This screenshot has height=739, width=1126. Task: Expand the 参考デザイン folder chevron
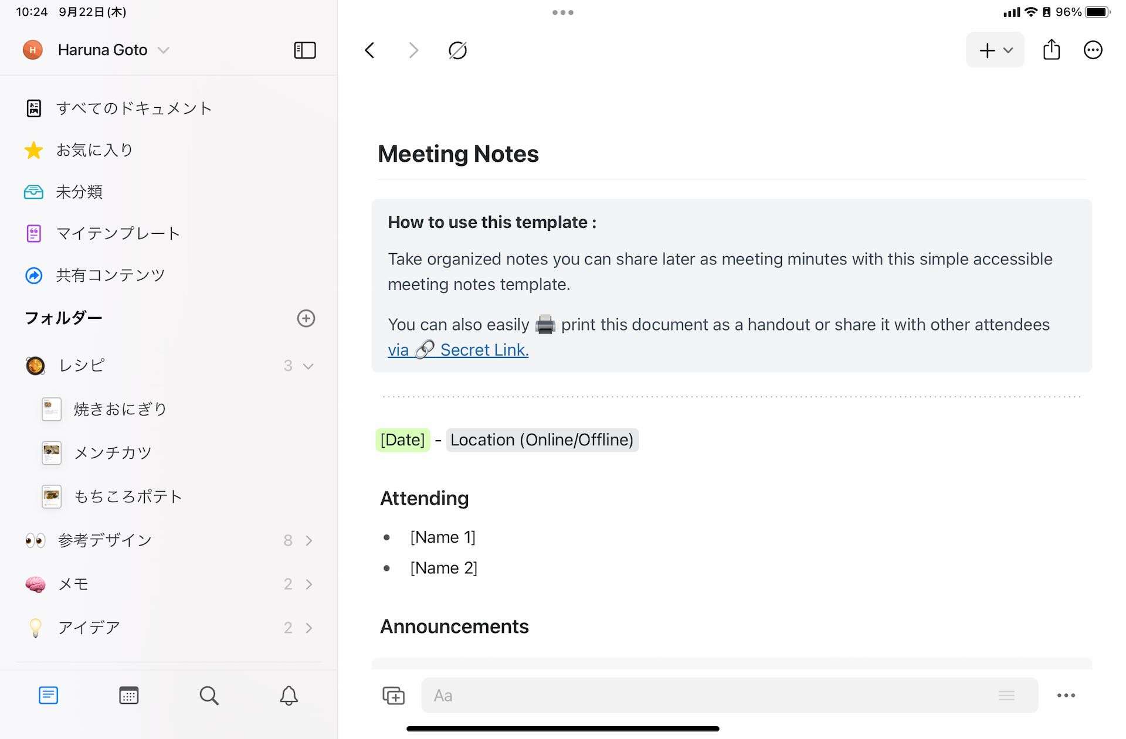point(309,540)
